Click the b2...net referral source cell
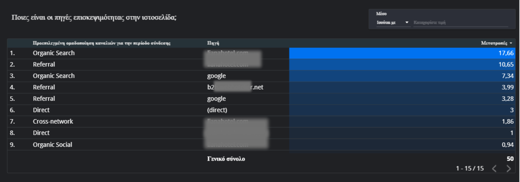Screen dimensions: 520x182 click(235, 87)
